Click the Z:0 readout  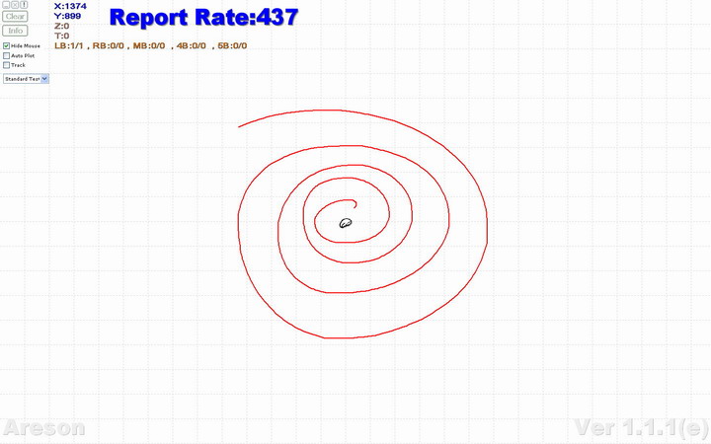pos(61,26)
